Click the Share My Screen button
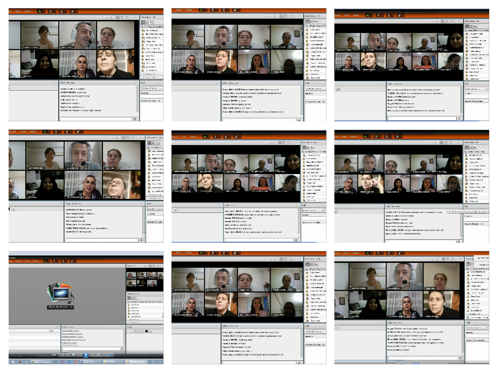The width and height of the screenshot is (497, 372). coord(59,307)
